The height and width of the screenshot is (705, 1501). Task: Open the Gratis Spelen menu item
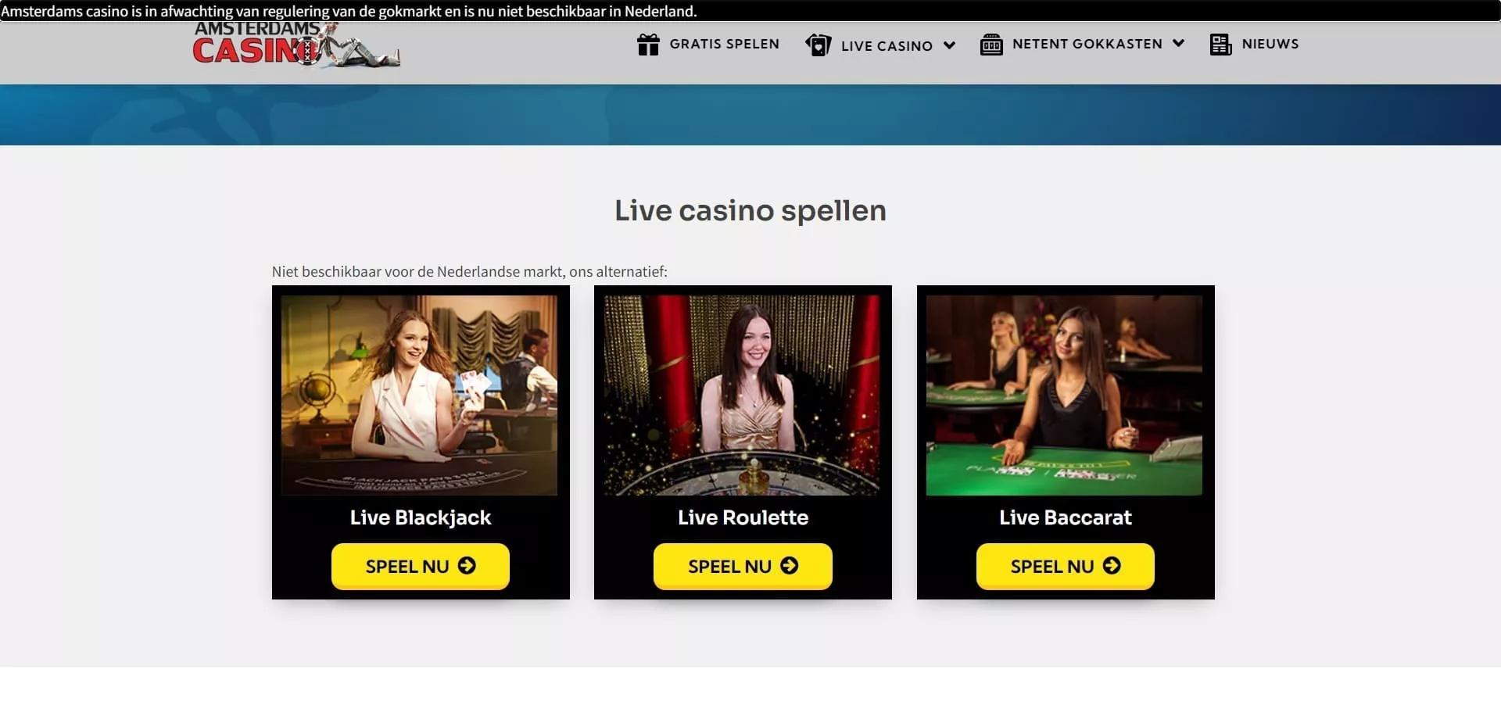pyautogui.click(x=724, y=44)
